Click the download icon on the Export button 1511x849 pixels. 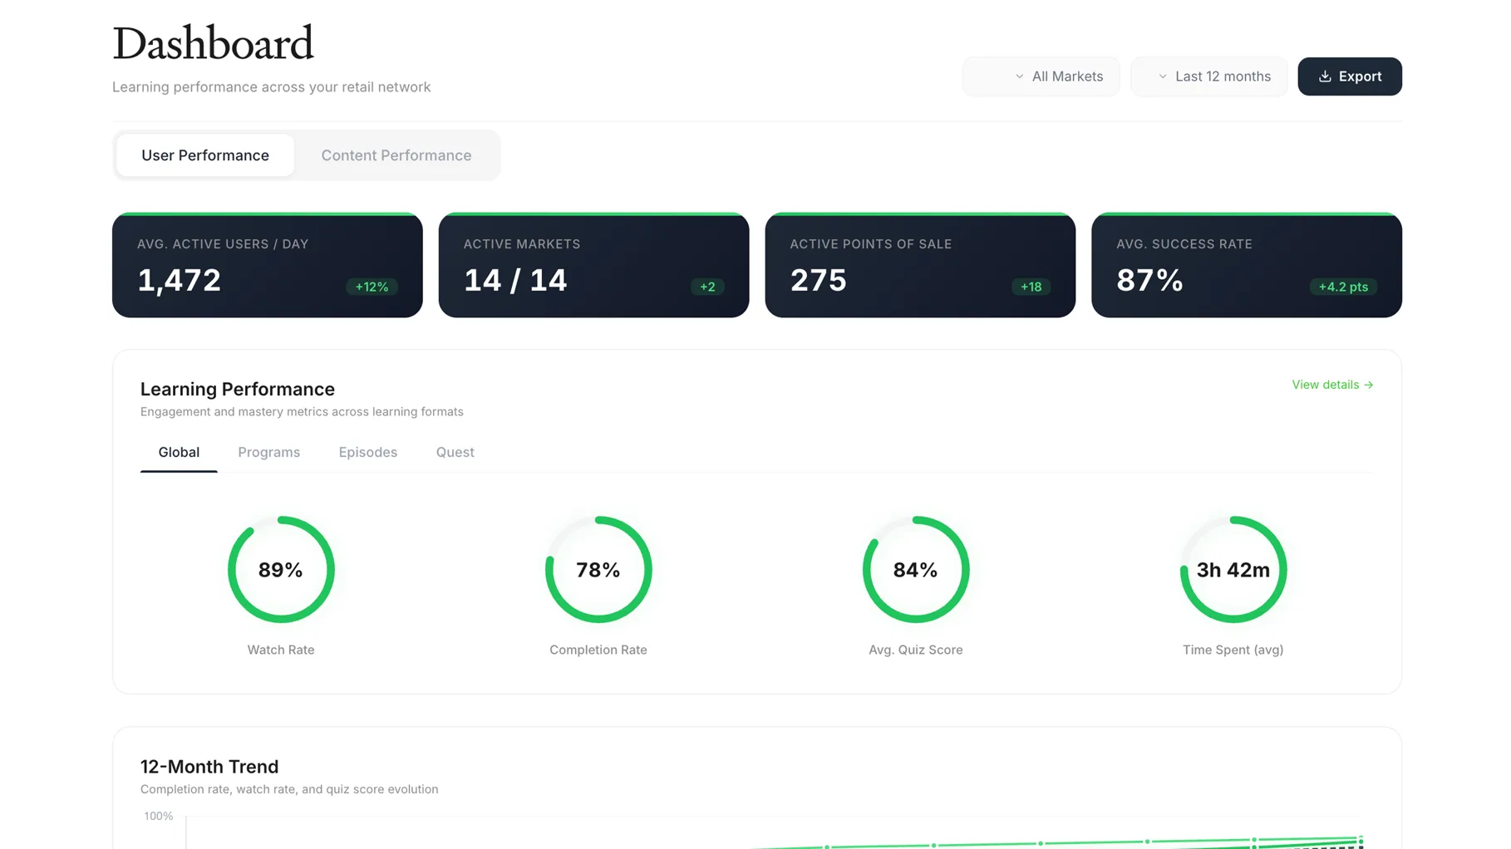[1325, 76]
